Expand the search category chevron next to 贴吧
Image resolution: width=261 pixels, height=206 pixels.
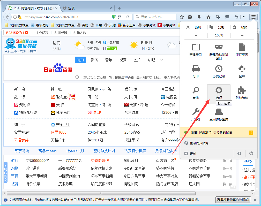(161, 60)
